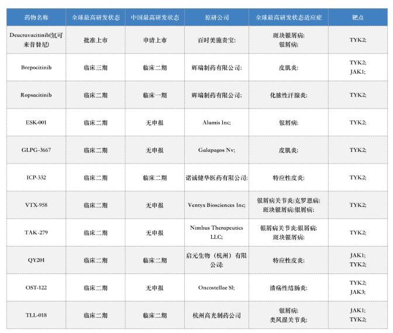Screen dimensions: 393x333
Task: Click the 药物名称 column header
Action: point(36,18)
